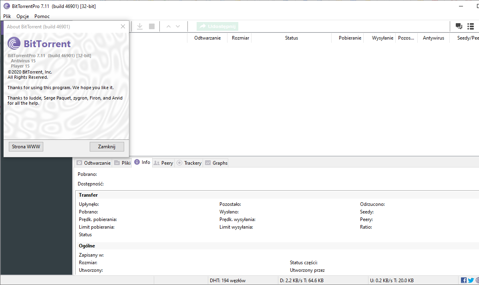
Task: Click the Transfer section heading
Action: point(88,195)
